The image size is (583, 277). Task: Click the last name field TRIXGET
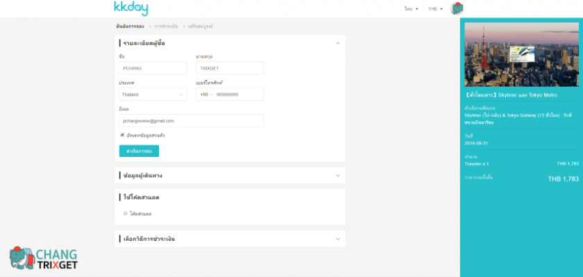coord(230,68)
